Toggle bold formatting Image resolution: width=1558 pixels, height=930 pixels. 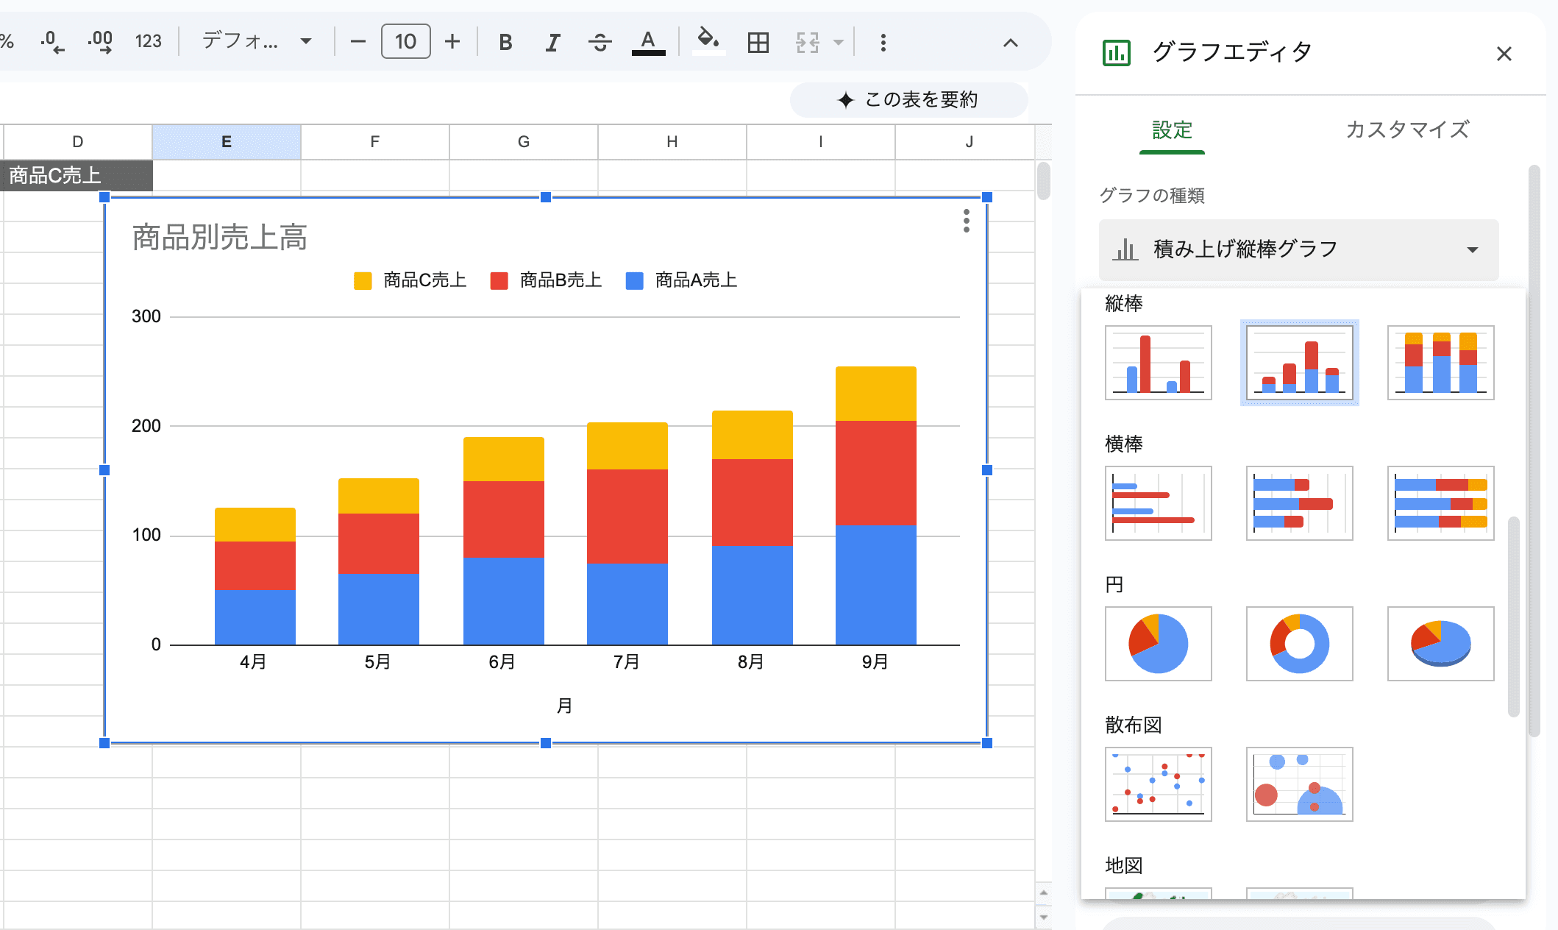click(x=505, y=42)
